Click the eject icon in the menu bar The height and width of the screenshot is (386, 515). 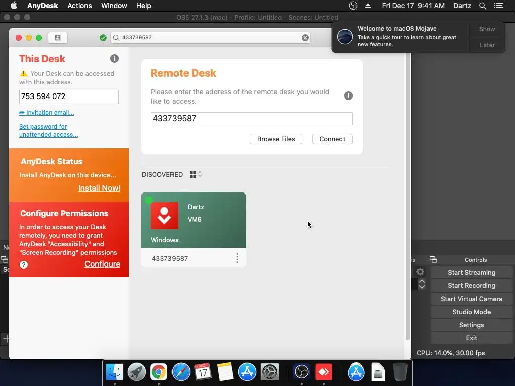pos(368,6)
